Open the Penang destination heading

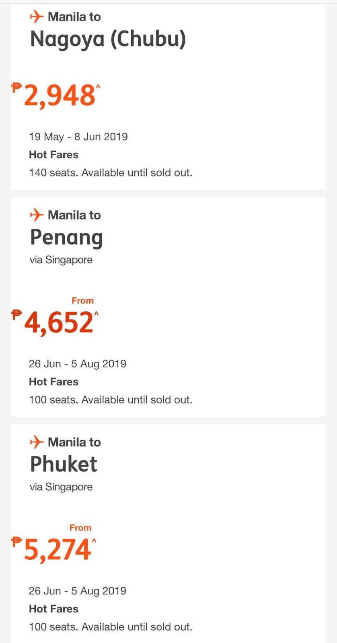[66, 238]
